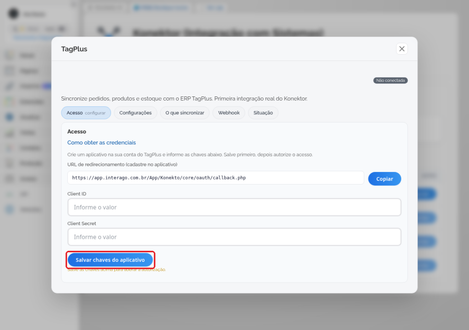Viewport: 469px width, 330px height.
Task: Click the Client ID label
Action: (77, 194)
